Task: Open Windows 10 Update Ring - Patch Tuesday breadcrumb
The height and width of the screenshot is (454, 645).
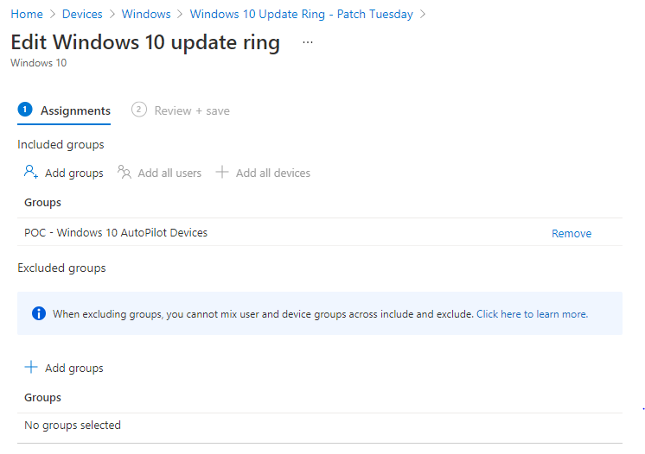Action: tap(301, 14)
